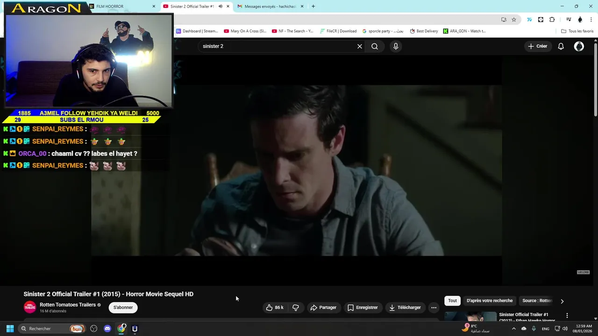The width and height of the screenshot is (598, 336).
Task: Open the Windows Start menu
Action: (x=10, y=329)
